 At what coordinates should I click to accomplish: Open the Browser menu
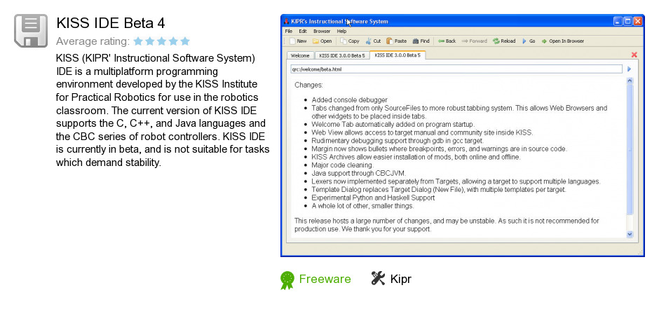(322, 31)
